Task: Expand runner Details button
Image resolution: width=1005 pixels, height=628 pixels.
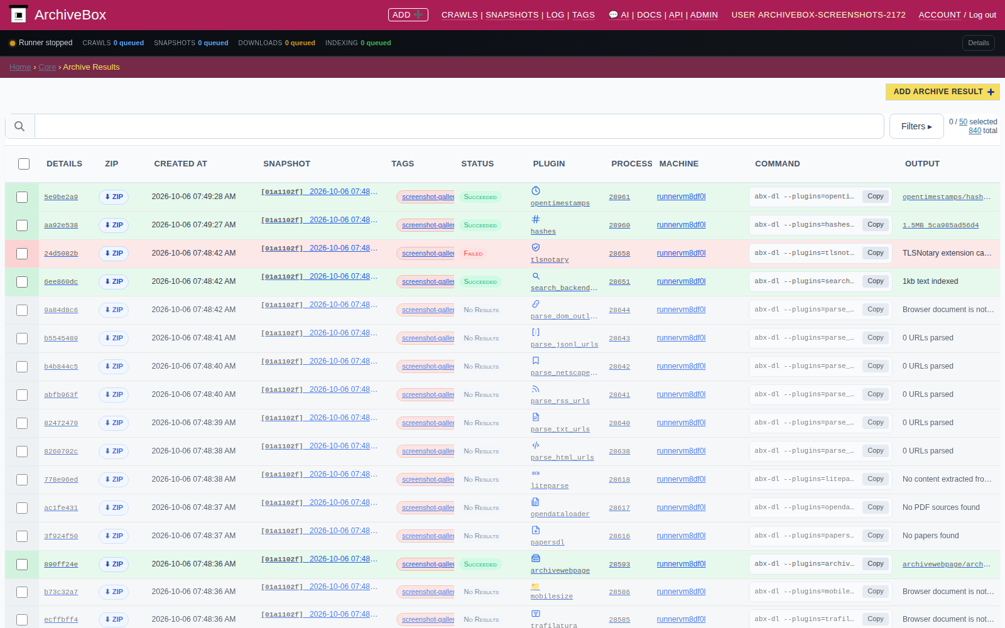Action: click(978, 43)
